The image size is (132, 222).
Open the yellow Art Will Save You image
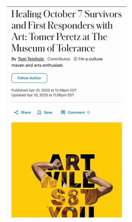tap(67, 170)
